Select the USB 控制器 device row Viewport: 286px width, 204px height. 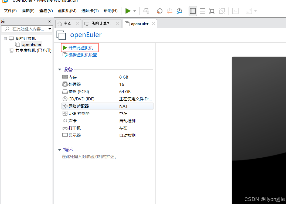point(107,114)
